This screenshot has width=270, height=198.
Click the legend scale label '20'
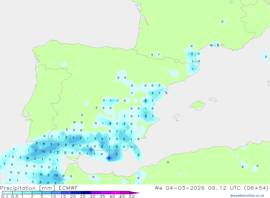[73, 196]
